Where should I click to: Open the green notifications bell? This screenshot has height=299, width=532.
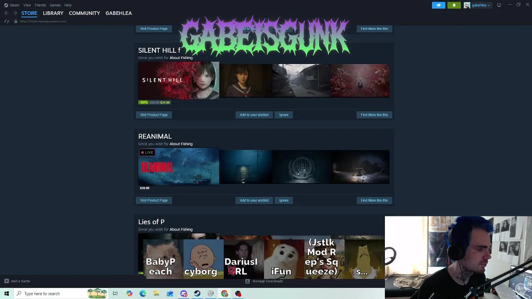point(454,5)
